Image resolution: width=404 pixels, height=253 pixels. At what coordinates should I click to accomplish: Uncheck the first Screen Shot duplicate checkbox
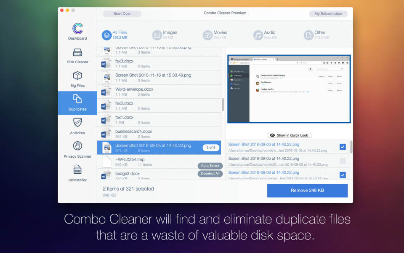(x=343, y=147)
